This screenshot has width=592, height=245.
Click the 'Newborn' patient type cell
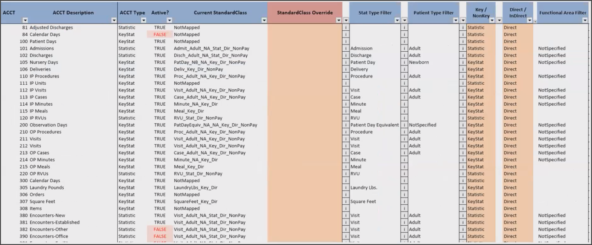(x=433, y=62)
